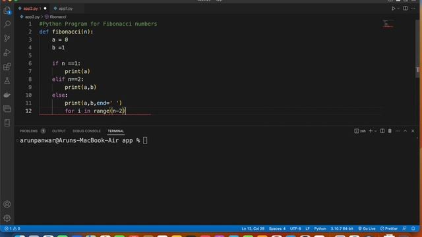Viewport: 422px width, 237px height.
Task: Open Manage gear settings menu
Action: pyautogui.click(x=7, y=218)
